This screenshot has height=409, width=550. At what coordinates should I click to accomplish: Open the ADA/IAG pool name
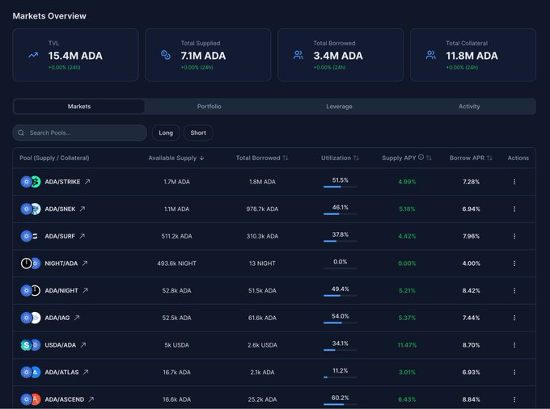click(57, 318)
